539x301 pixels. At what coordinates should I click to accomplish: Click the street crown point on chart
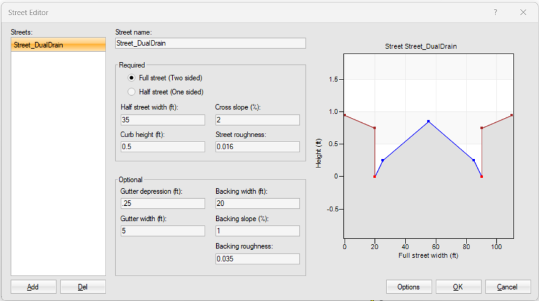point(429,122)
